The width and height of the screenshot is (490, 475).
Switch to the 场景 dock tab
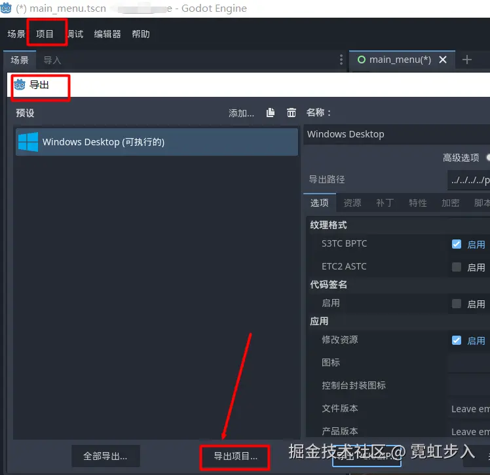coord(20,60)
